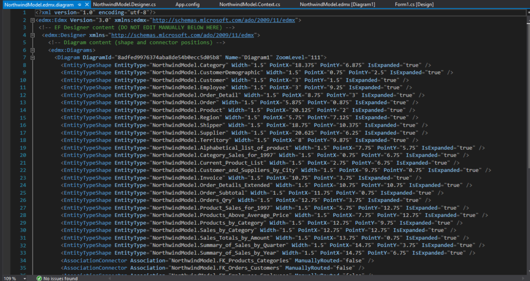This screenshot has width=530, height=281.
Task: Click NorthwindModel.Order_Detail entity type
Action: (x=195, y=95)
